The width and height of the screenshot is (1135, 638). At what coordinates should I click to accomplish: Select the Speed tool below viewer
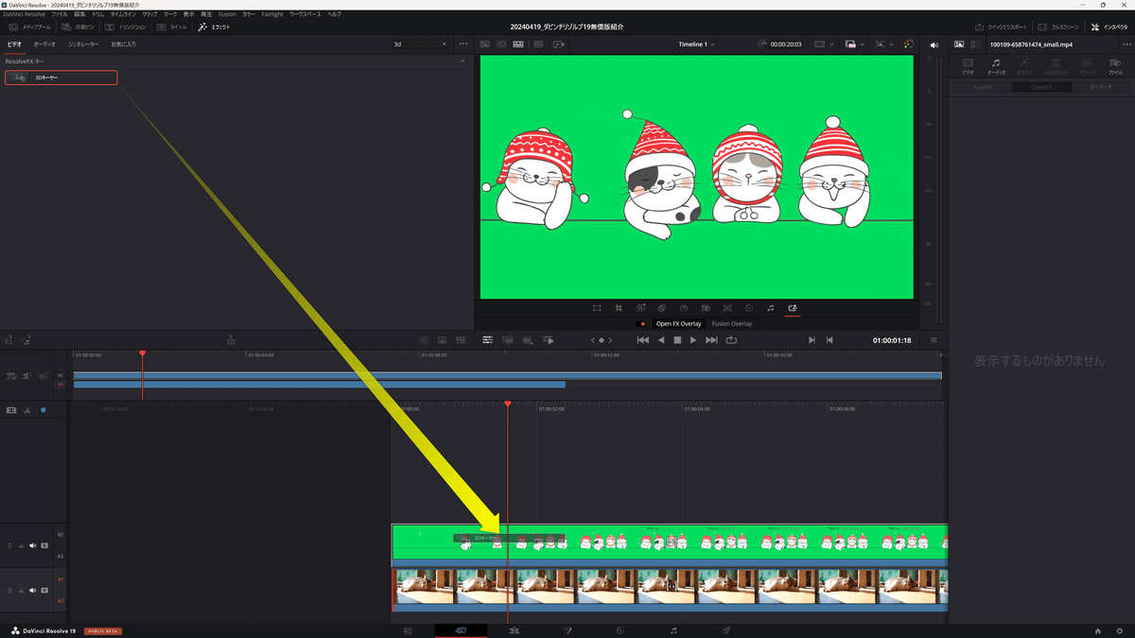[x=684, y=308]
